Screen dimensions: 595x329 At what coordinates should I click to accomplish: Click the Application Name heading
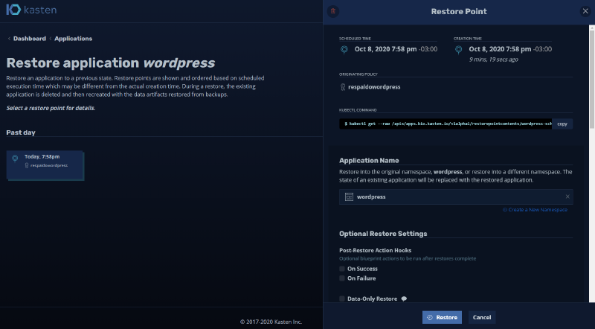(x=369, y=160)
